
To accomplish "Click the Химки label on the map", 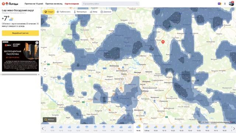I will tap(124, 74).
